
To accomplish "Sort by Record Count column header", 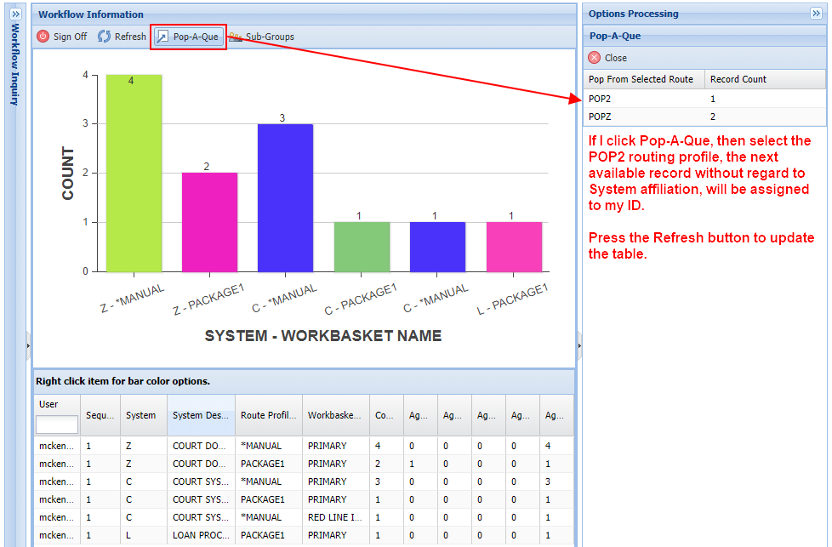I will pyautogui.click(x=765, y=79).
